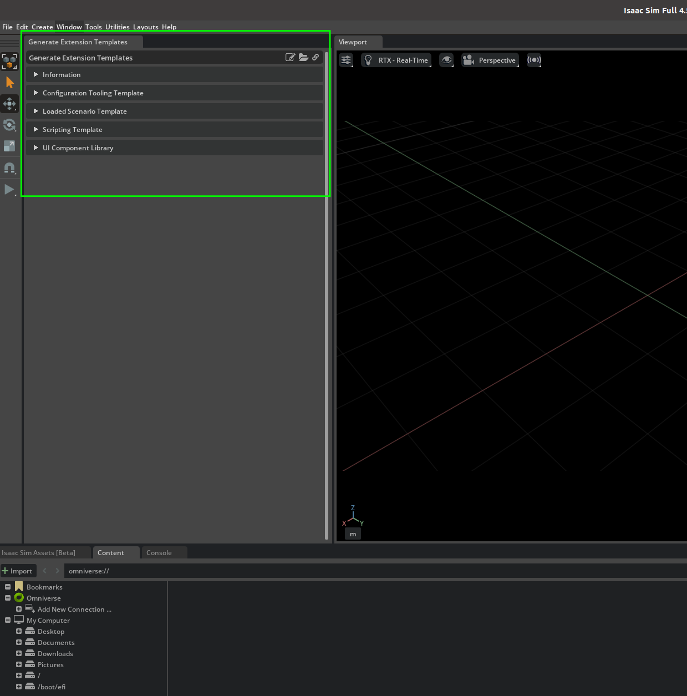687x696 pixels.
Task: Go forward in content browser
Action: tap(57, 571)
